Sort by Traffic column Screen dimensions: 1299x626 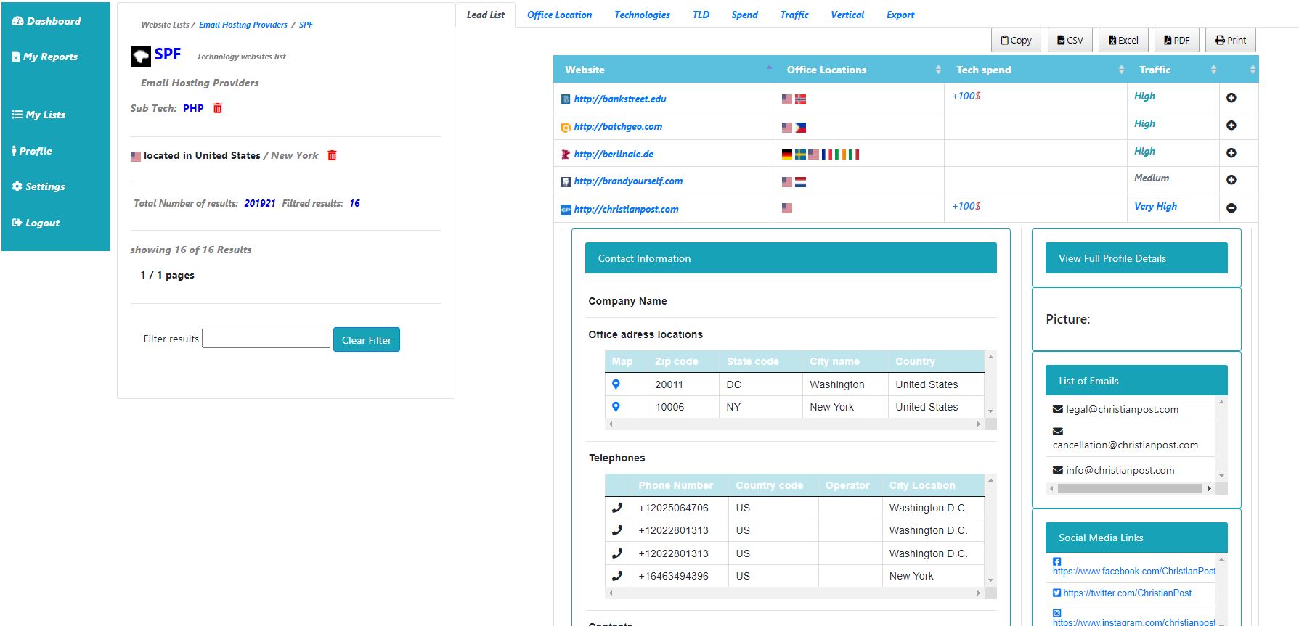coord(1173,70)
